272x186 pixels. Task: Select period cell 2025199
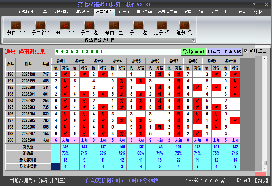pos(28,81)
